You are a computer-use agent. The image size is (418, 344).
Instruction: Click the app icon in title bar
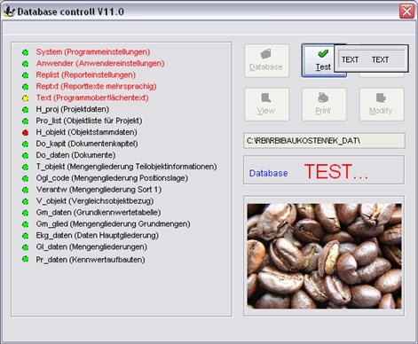pos(9,12)
